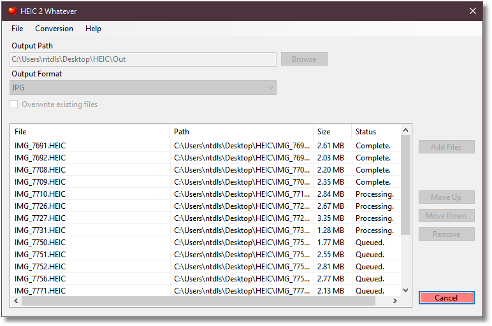Sort by the Path column header
The height and width of the screenshot is (326, 492).
[x=242, y=132]
